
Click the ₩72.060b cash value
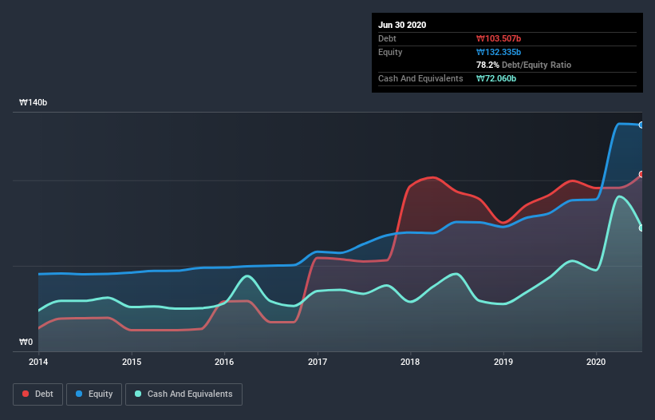[x=496, y=78]
